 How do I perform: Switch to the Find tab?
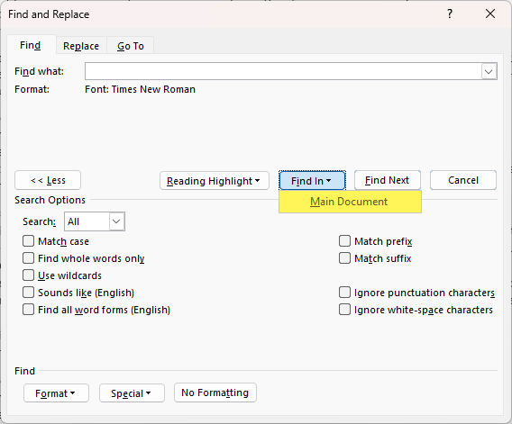(31, 45)
